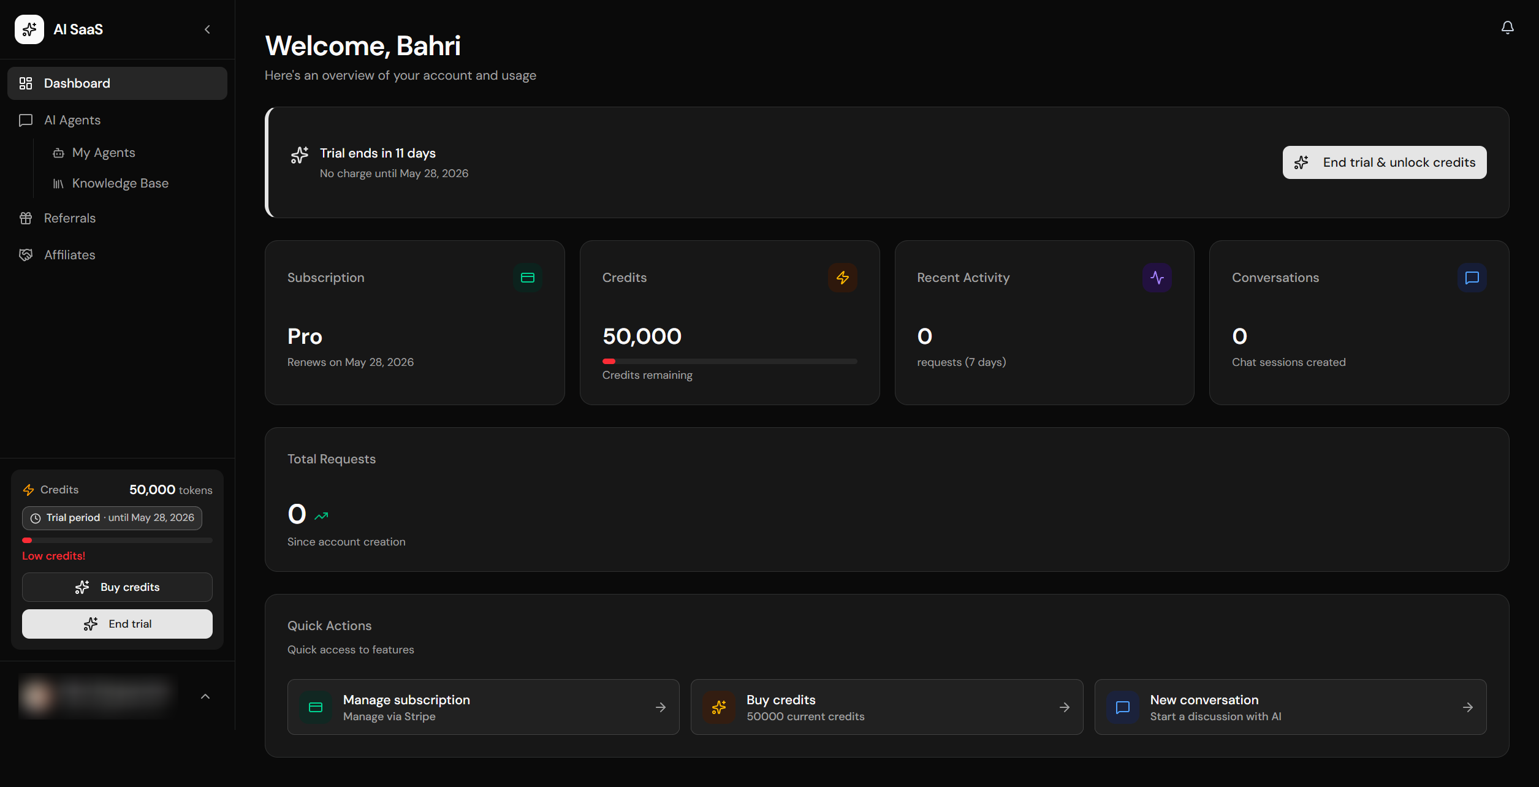This screenshot has height=787, width=1539.
Task: Open Buy credits quick action card
Action: point(886,707)
